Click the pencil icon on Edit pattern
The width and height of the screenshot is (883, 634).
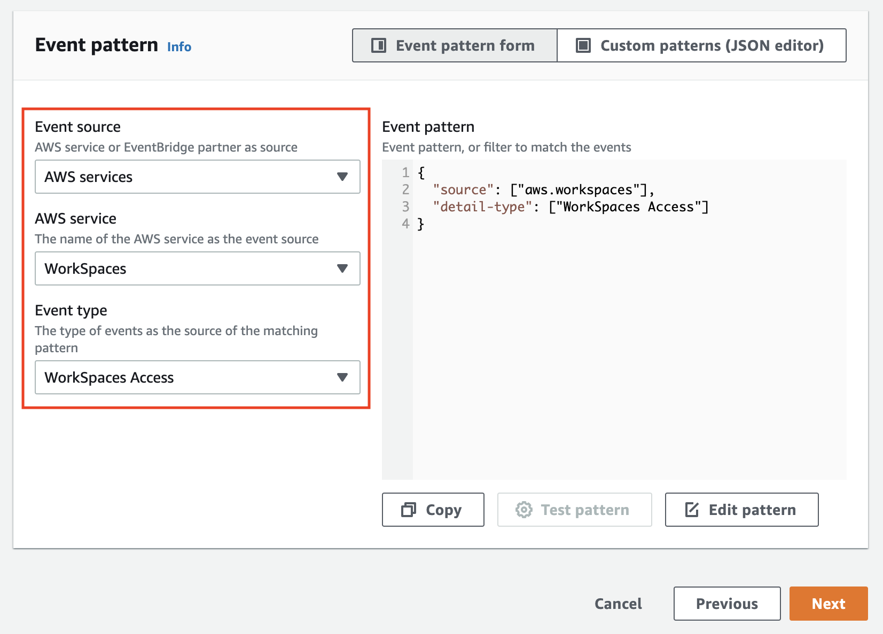pyautogui.click(x=692, y=510)
